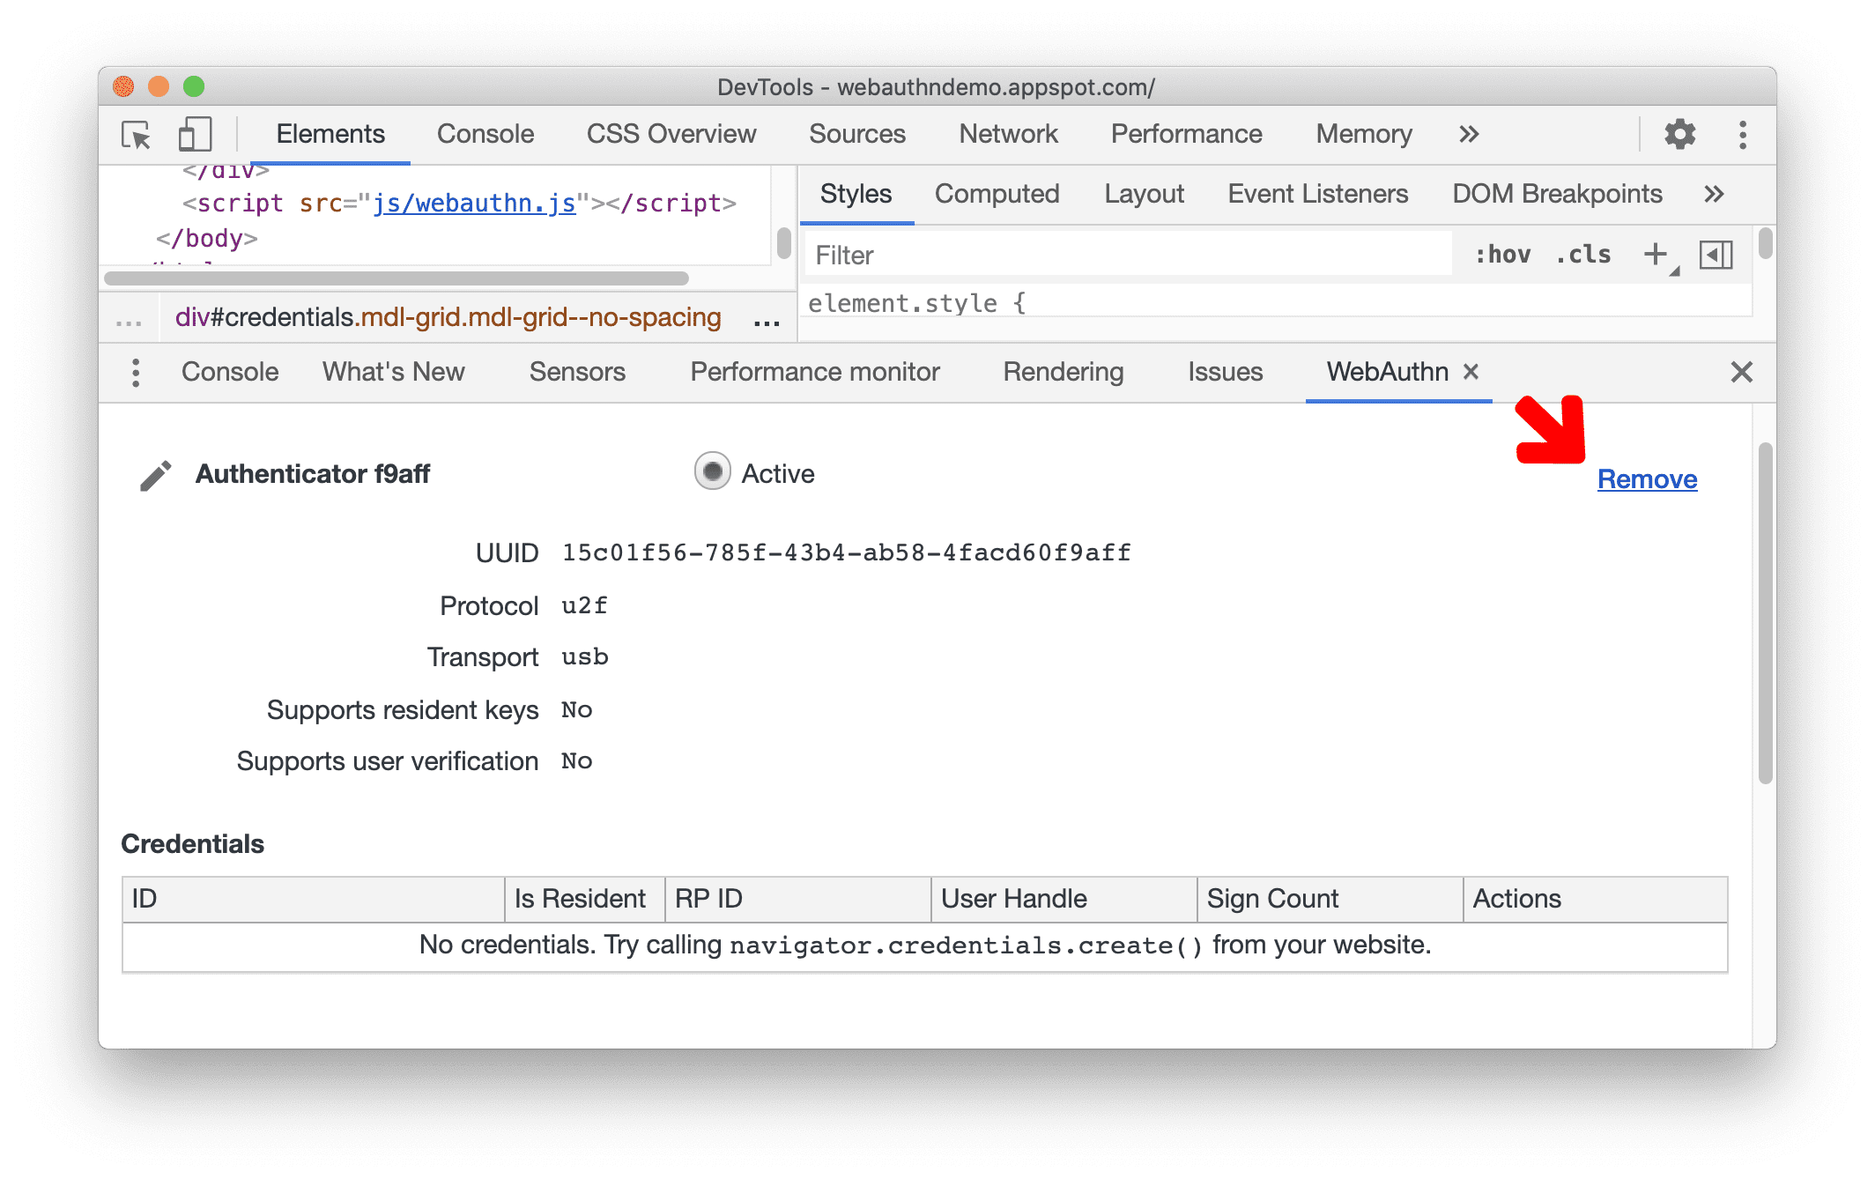
Task: Select the Active status toggle for f9aff
Action: [x=708, y=472]
